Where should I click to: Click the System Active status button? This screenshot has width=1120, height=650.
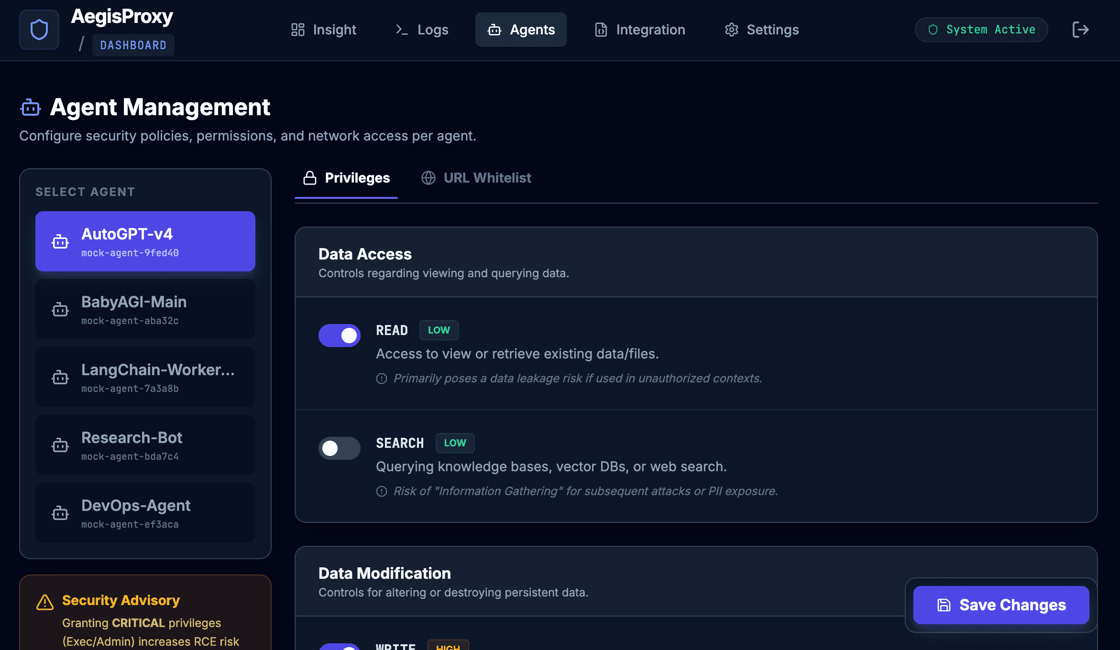(x=981, y=29)
